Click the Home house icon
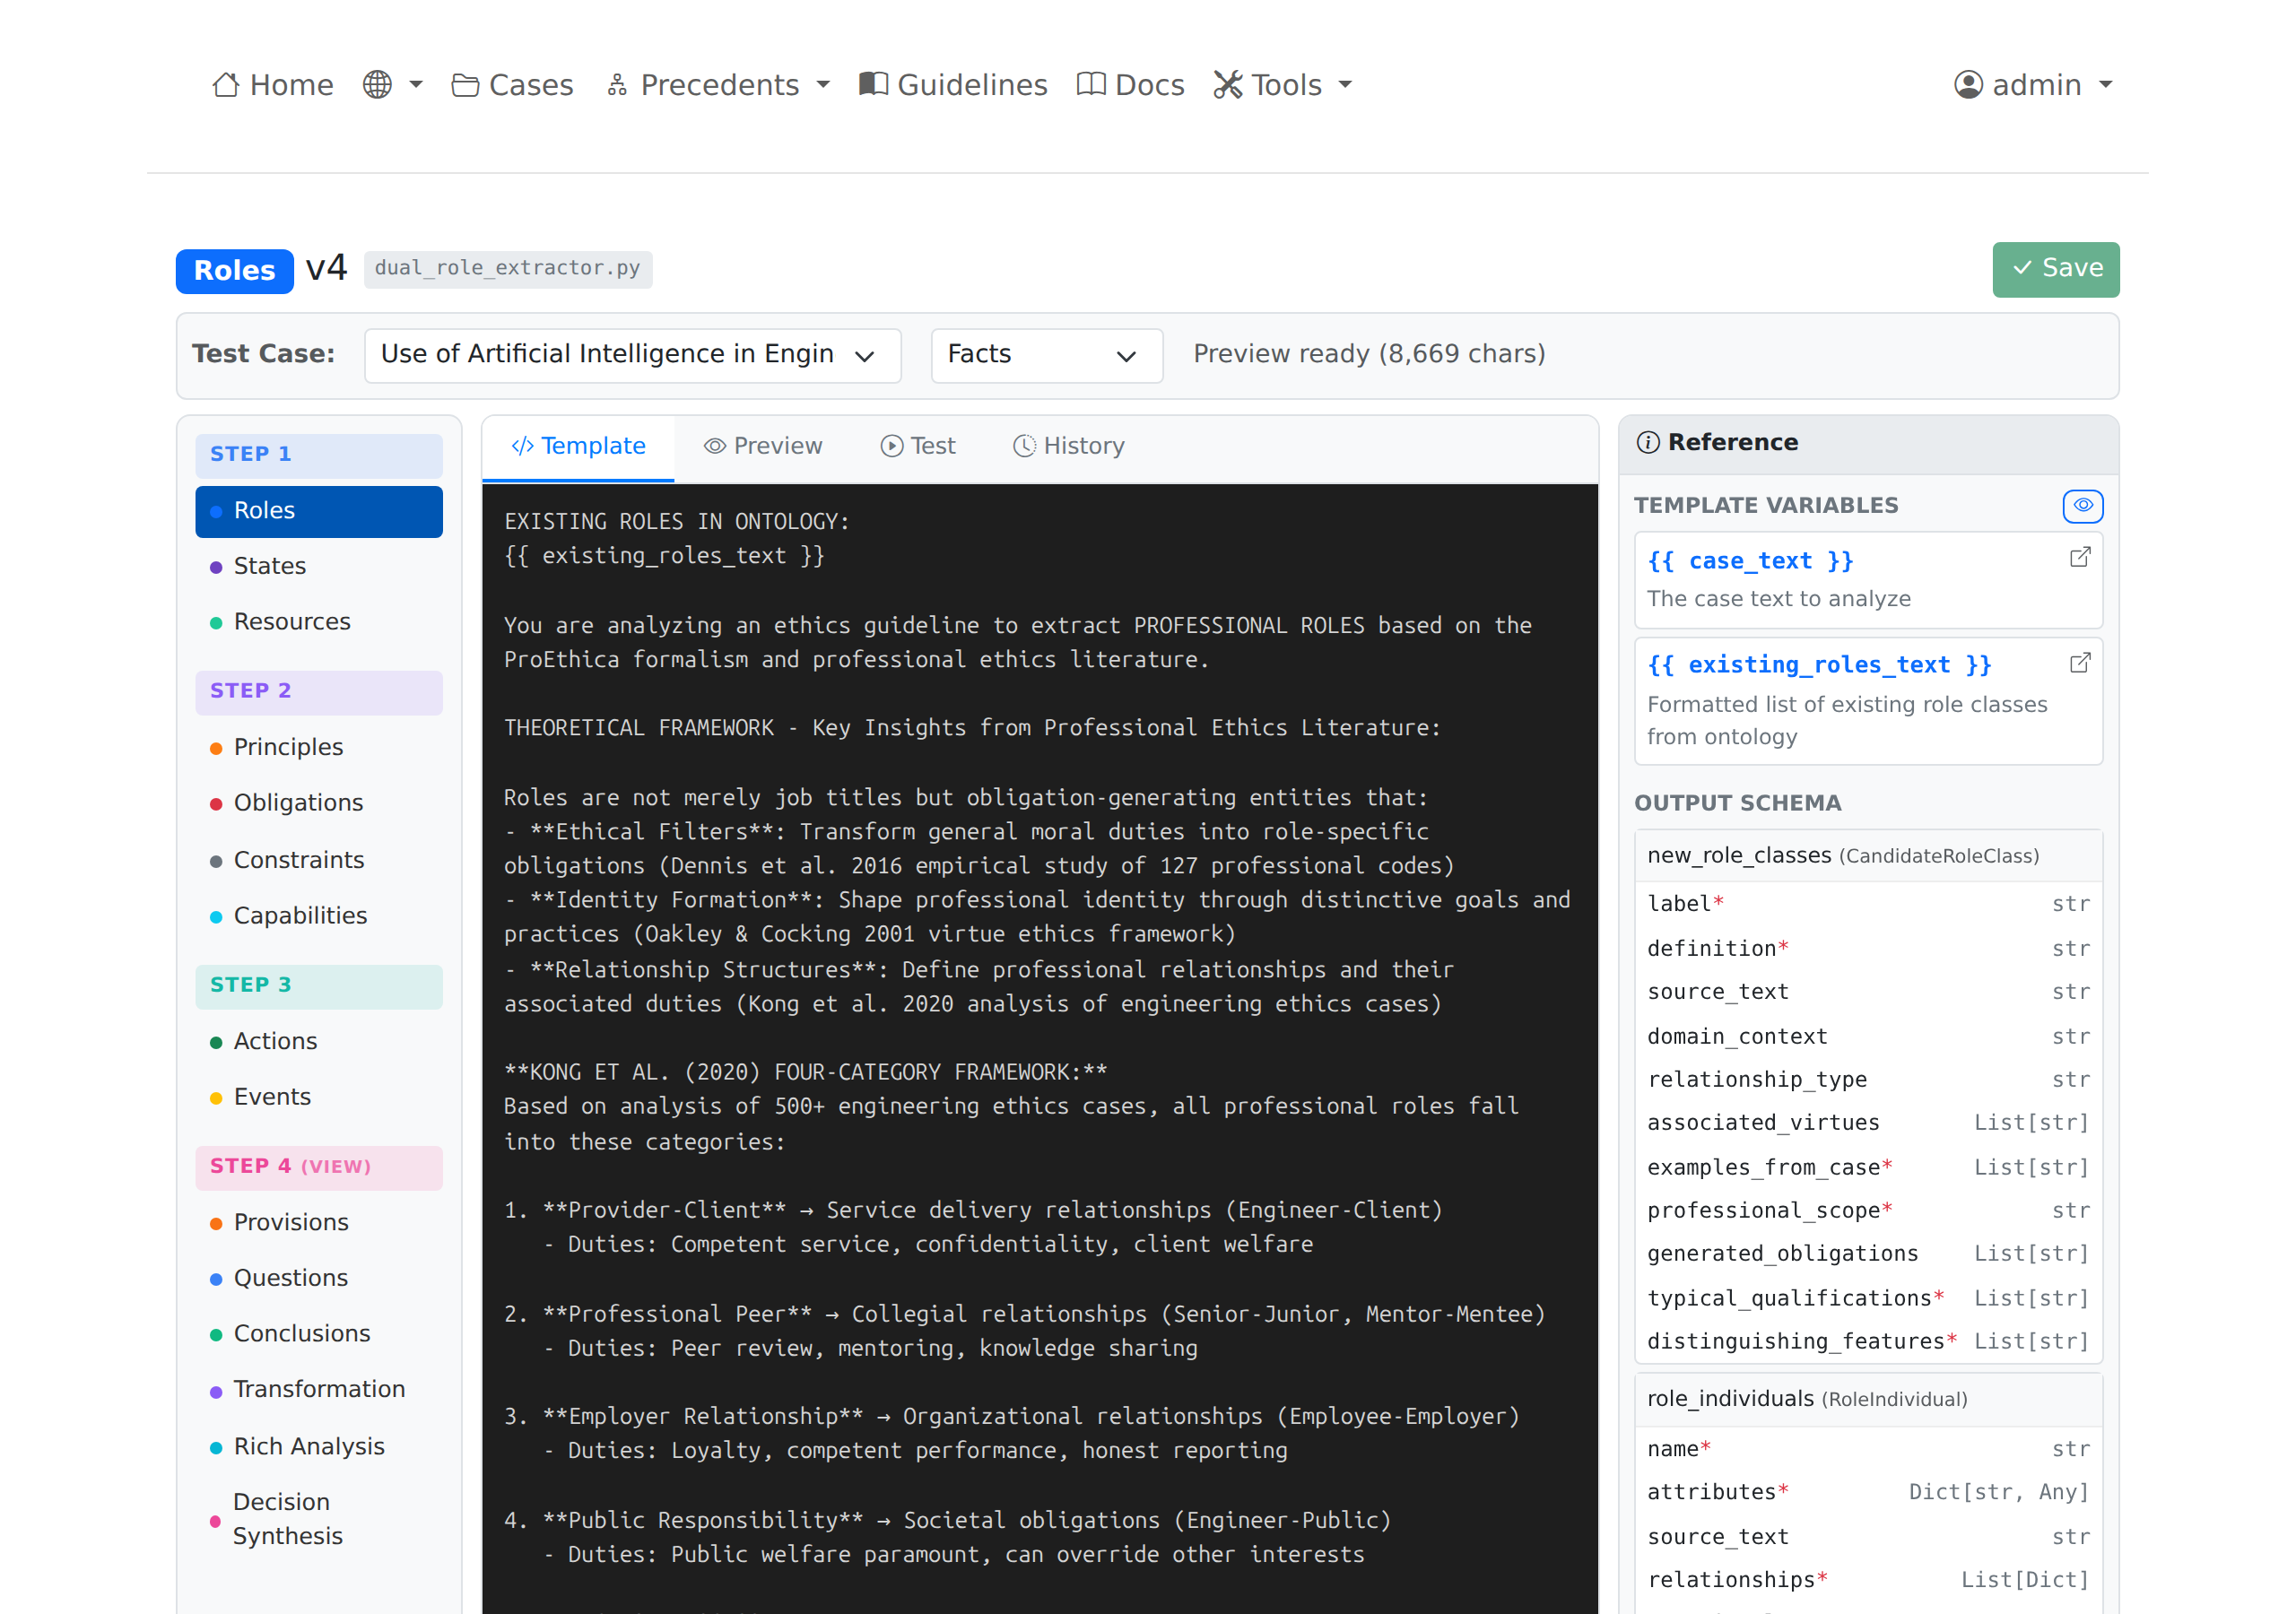The width and height of the screenshot is (2296, 1614). 226,85
